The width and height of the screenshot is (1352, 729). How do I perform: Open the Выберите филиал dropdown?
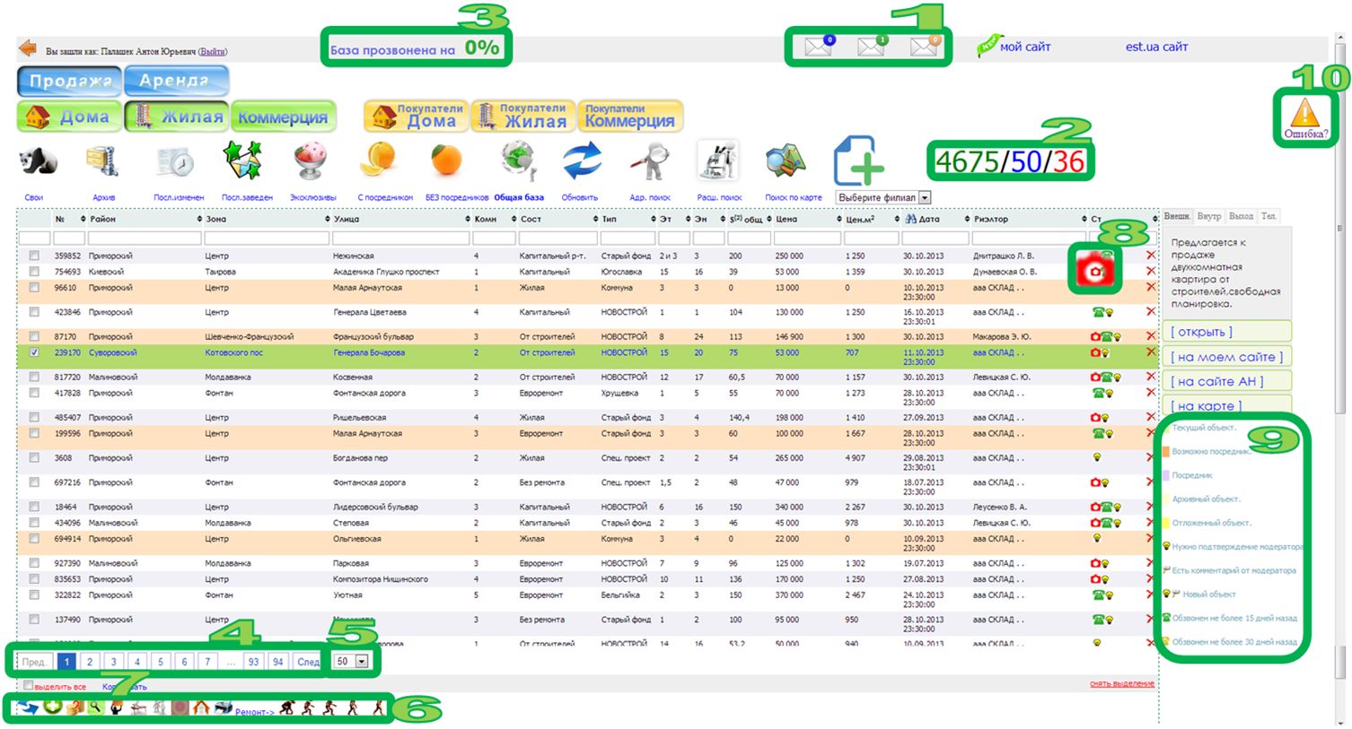[x=883, y=197]
